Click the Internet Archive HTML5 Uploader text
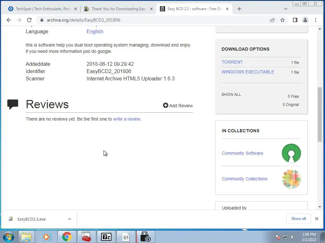This screenshot has height=243, width=325. (130, 78)
